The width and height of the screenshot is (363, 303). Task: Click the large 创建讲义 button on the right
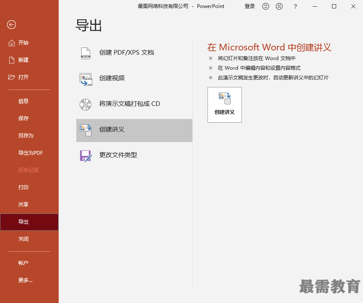[225, 105]
